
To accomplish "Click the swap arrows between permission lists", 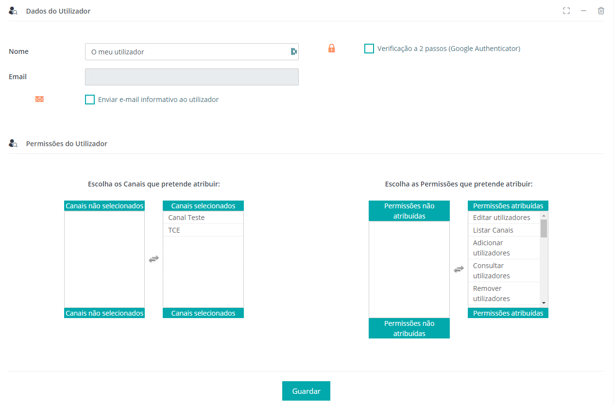I will (459, 269).
